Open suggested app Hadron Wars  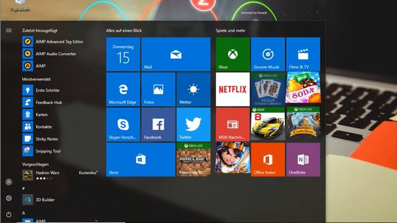tap(60, 175)
